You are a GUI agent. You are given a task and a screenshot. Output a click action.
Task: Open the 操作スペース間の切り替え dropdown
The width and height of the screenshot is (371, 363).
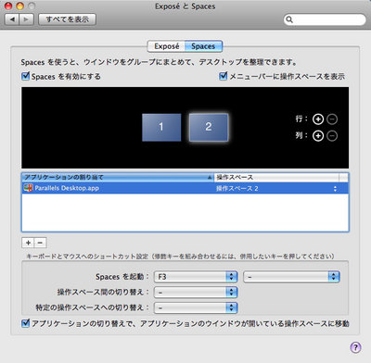pyautogui.click(x=196, y=292)
